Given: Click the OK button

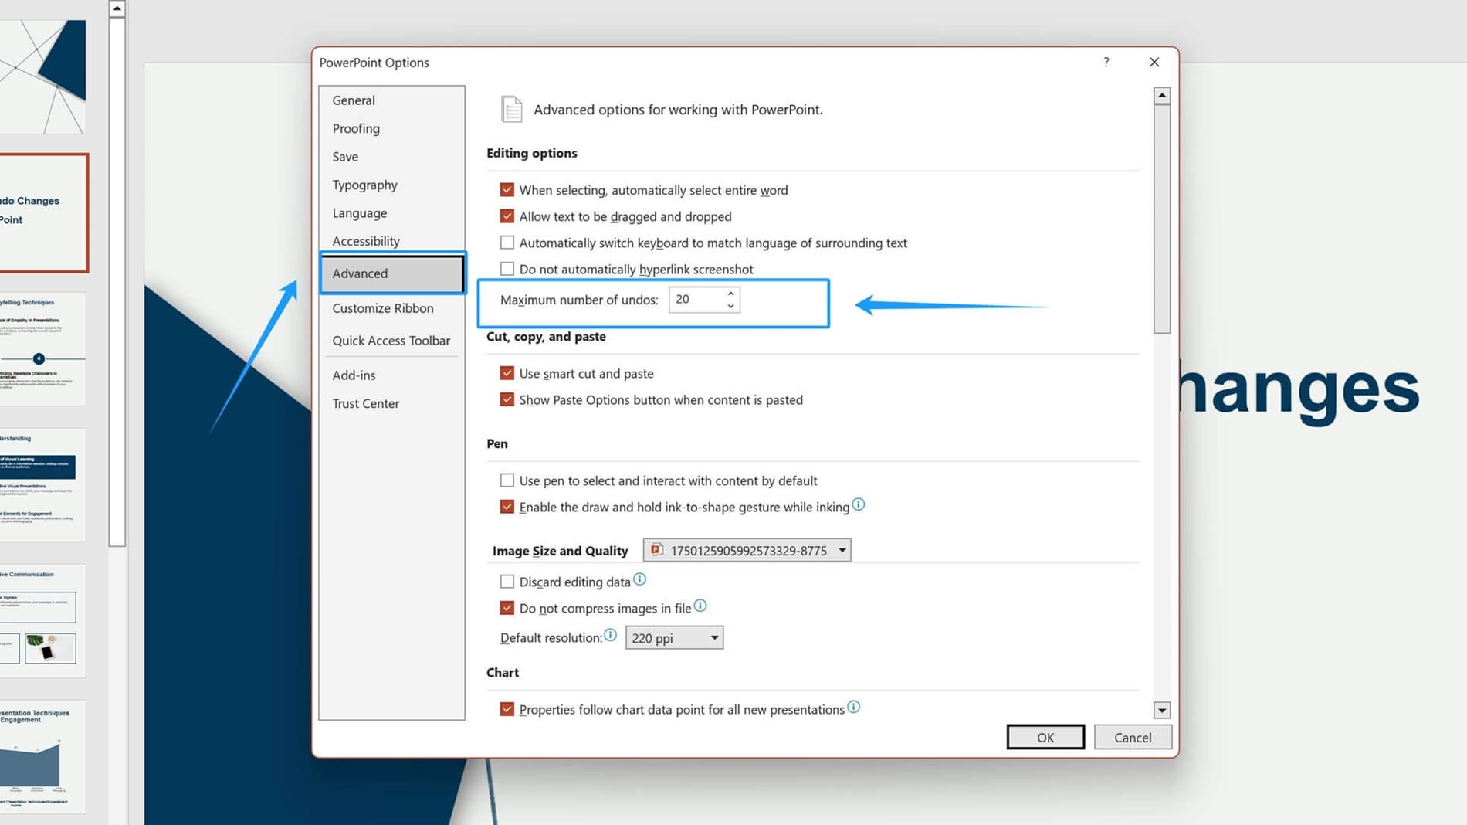Looking at the screenshot, I should [x=1045, y=736].
